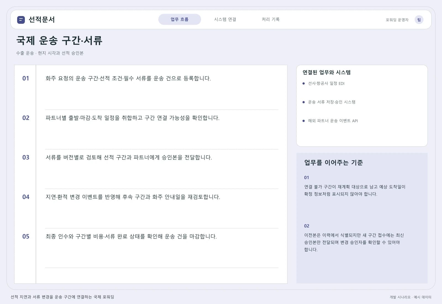Click the footer text 선적 지연과 서류 변경을
Screen dimensions: 442x304
pos(62,297)
